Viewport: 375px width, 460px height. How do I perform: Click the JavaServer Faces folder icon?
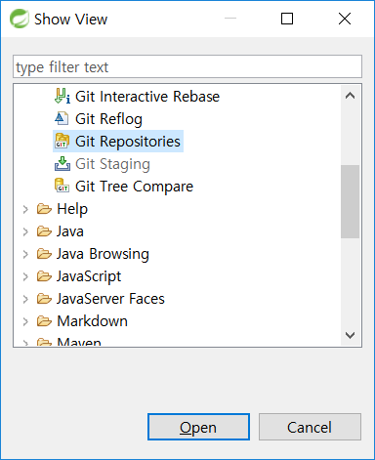(x=44, y=299)
